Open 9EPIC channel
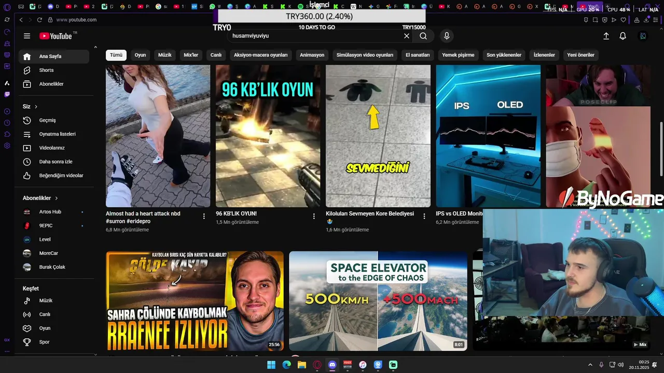Image resolution: width=664 pixels, height=373 pixels. [x=54, y=225]
